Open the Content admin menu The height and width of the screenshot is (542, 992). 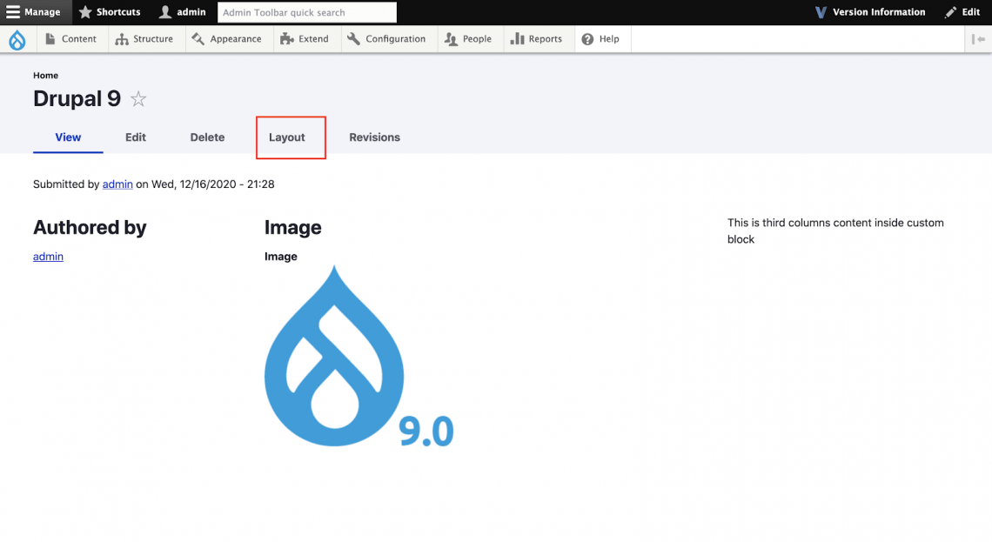[x=71, y=39]
